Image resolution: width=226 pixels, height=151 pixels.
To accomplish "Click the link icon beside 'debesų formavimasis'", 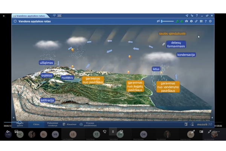I will (x=163, y=44).
